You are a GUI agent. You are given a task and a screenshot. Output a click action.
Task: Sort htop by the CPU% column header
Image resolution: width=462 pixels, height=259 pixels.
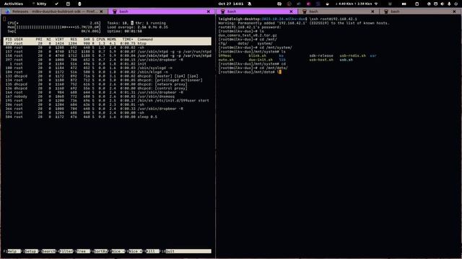101,40
